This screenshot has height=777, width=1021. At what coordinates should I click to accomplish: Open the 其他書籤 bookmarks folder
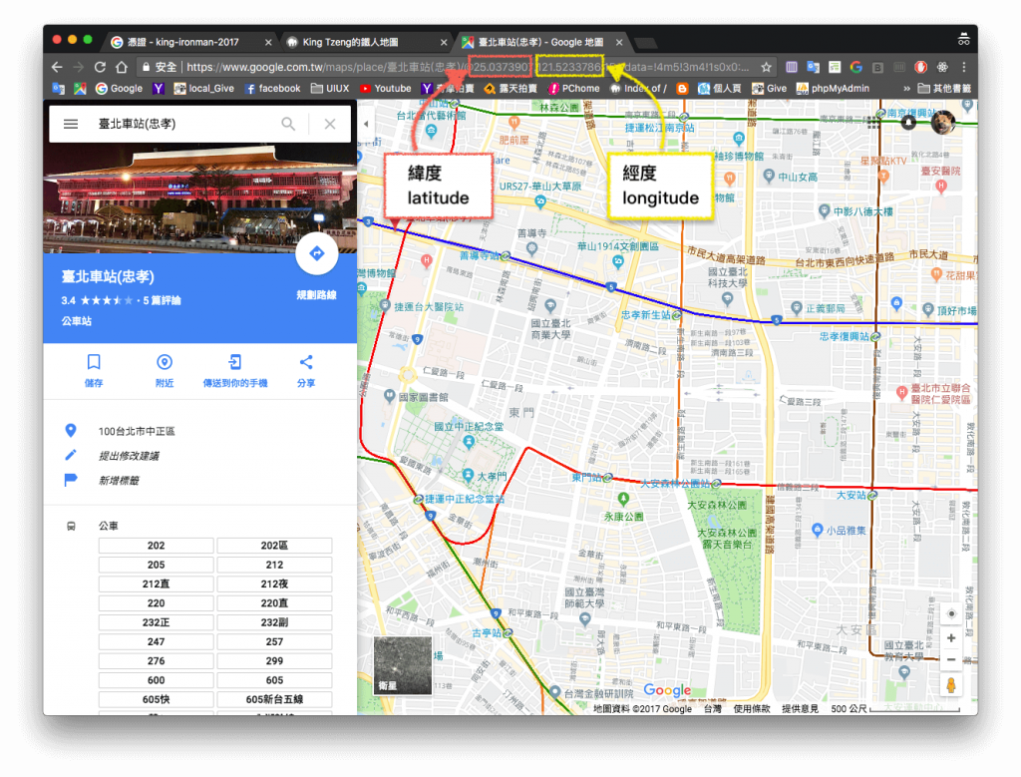944,89
